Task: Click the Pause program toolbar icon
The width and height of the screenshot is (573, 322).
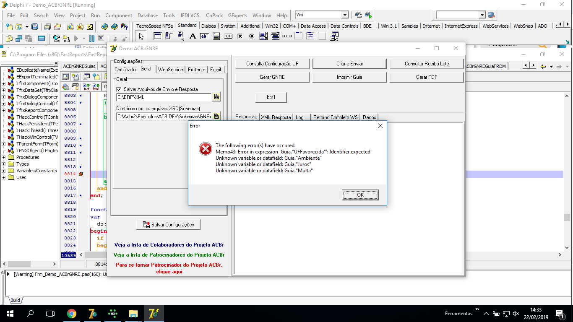Action: 92,39
